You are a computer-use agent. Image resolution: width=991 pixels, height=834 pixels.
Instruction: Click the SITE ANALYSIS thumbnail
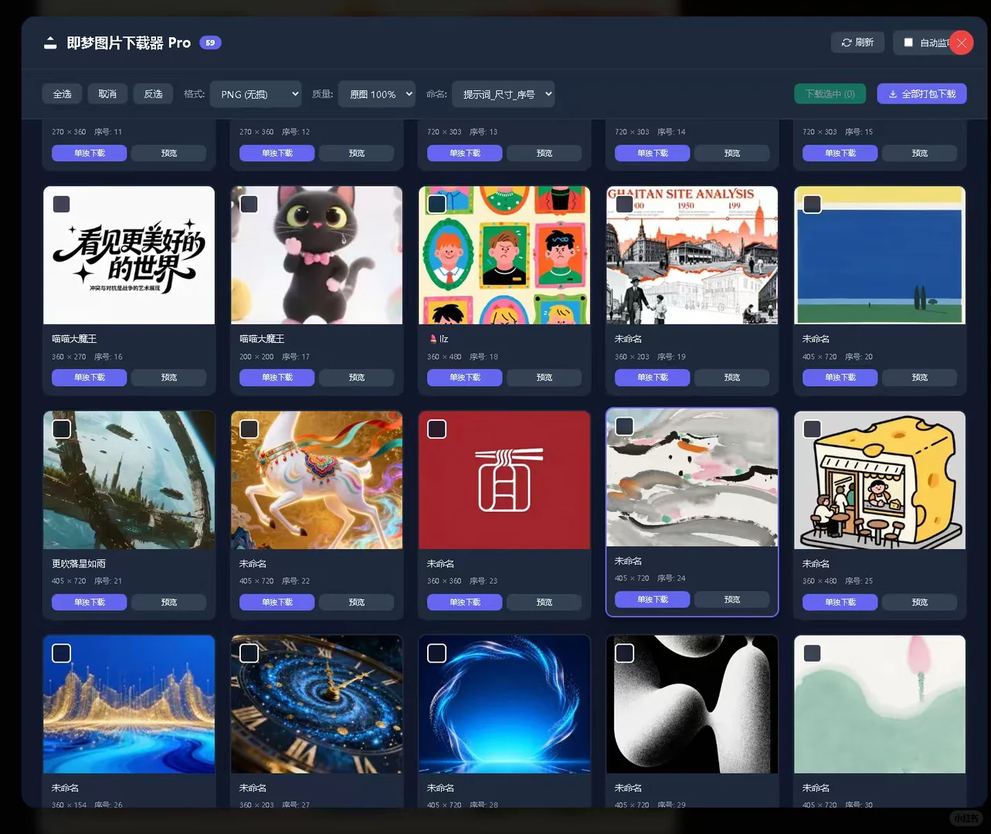(692, 255)
